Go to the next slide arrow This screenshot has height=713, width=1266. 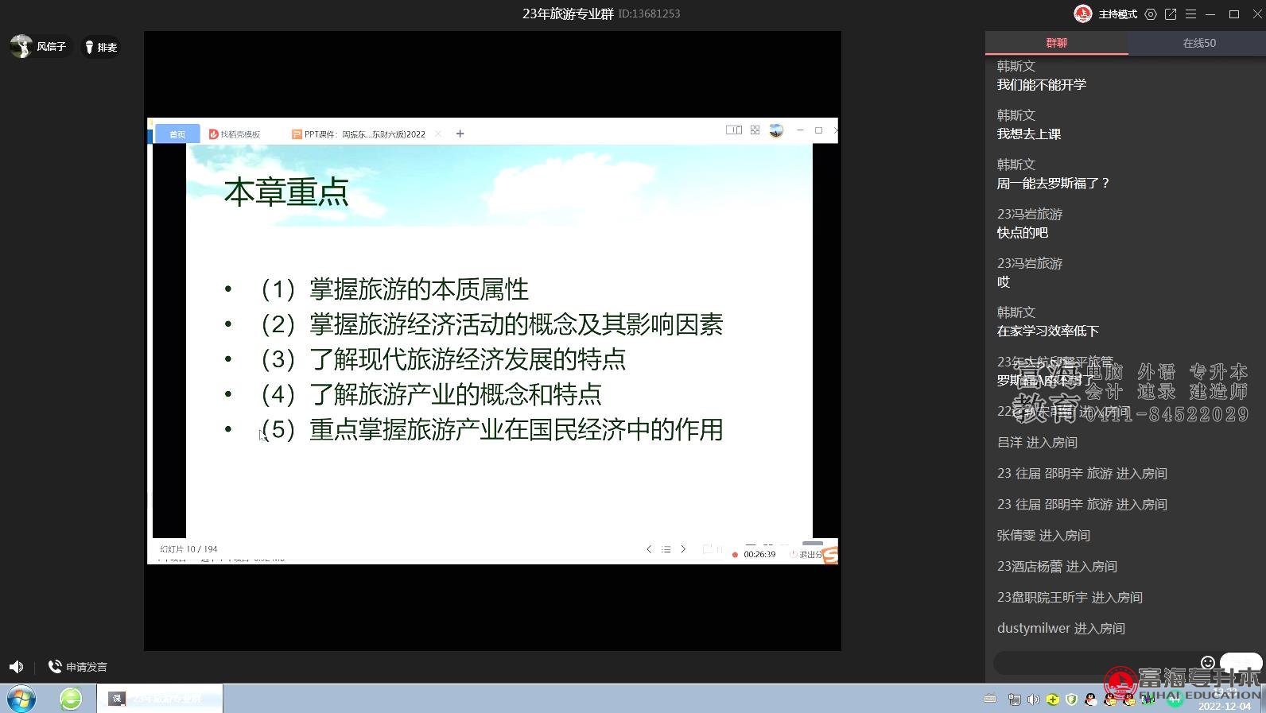coord(683,549)
